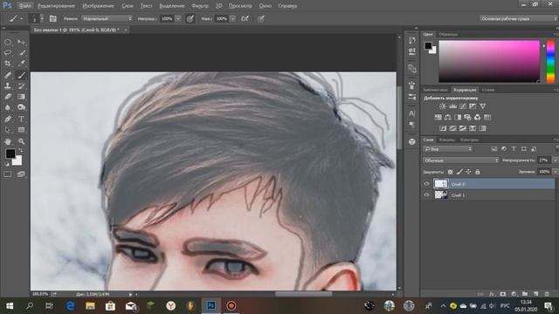
Task: Toggle lock image pixels
Action: (459, 172)
